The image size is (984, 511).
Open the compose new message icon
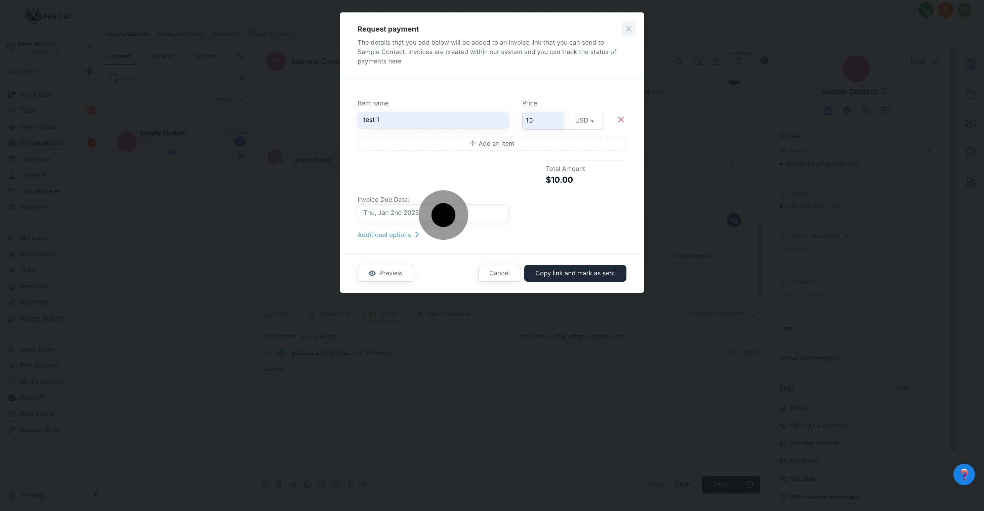coord(241,78)
